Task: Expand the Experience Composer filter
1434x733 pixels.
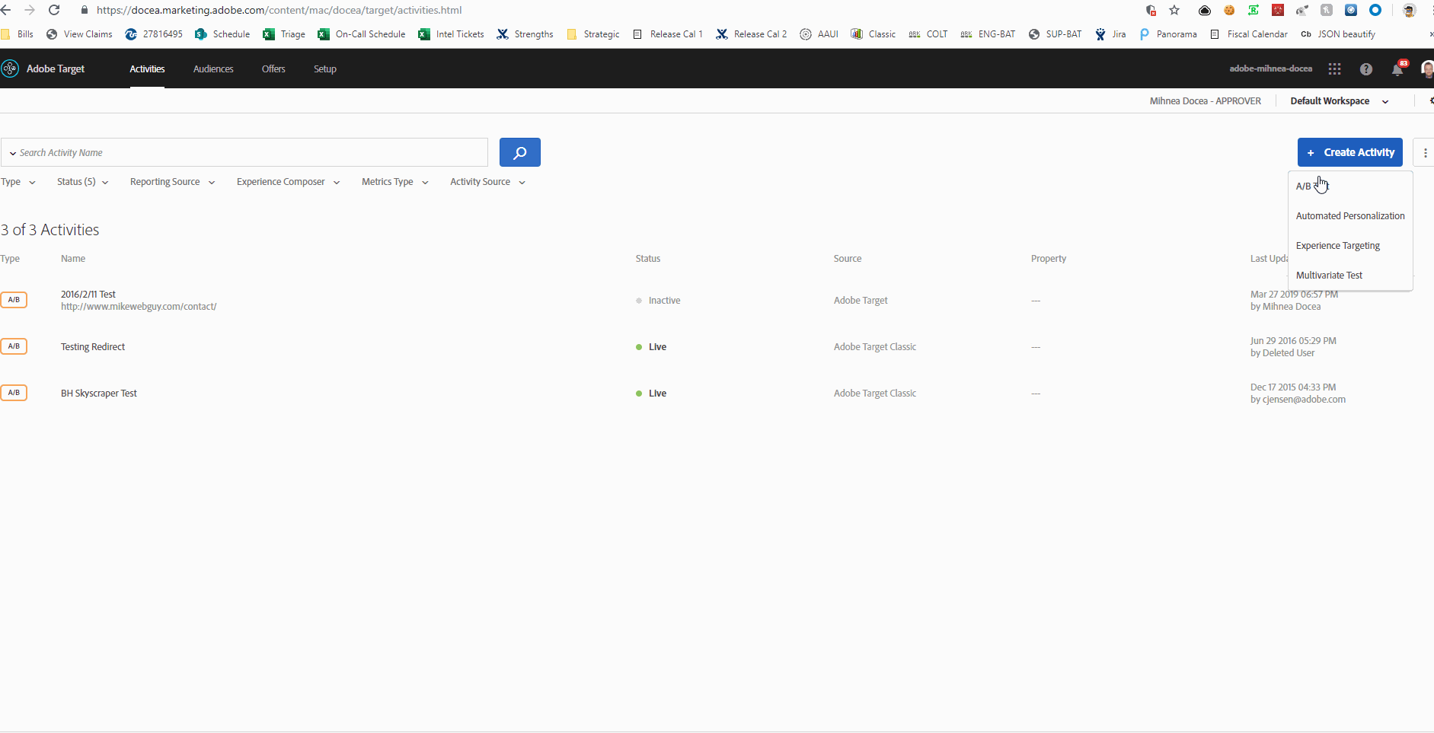Action: point(288,182)
